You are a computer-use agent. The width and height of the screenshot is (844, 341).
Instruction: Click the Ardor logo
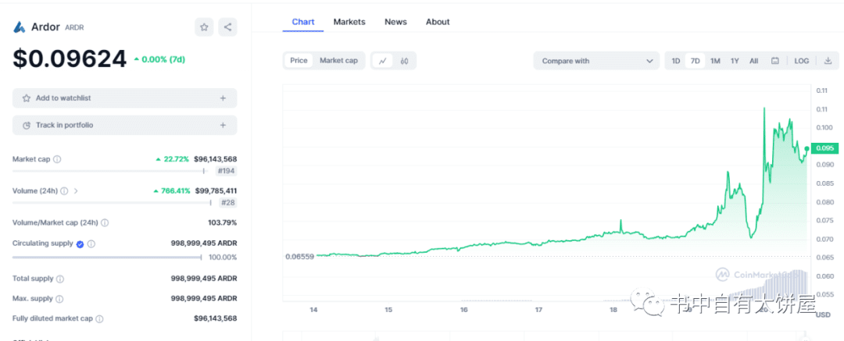20,27
